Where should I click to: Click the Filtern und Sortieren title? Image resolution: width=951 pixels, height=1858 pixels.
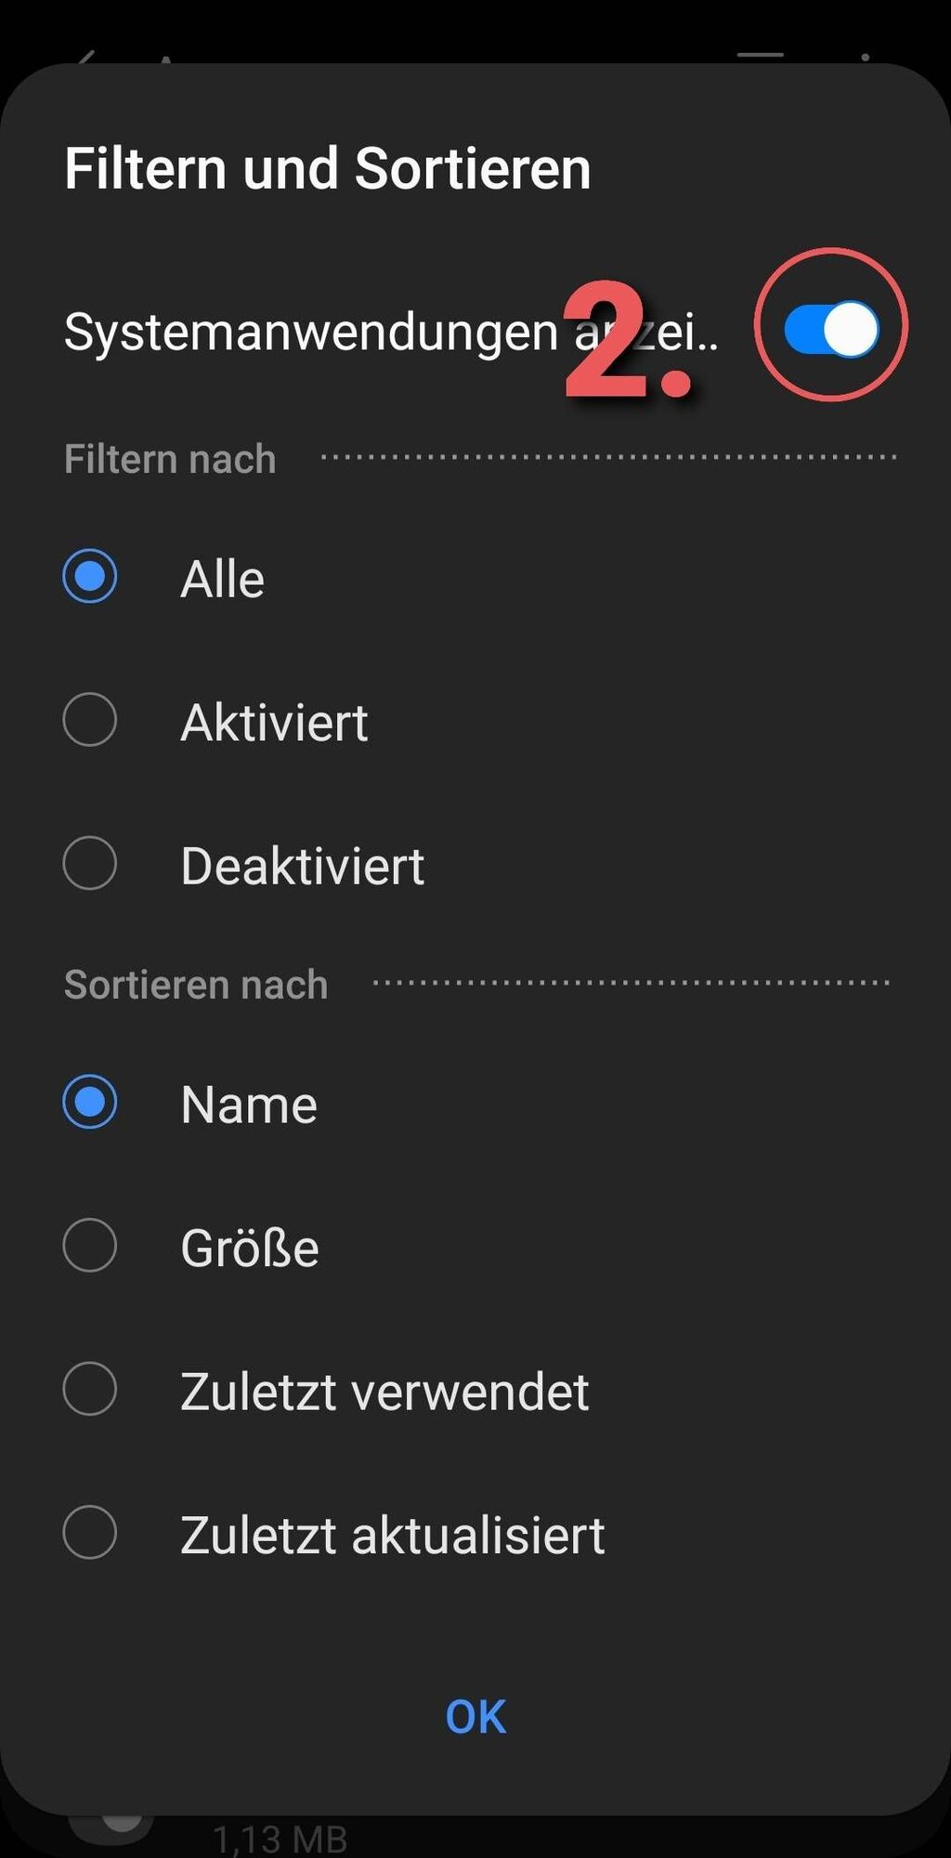328,169
